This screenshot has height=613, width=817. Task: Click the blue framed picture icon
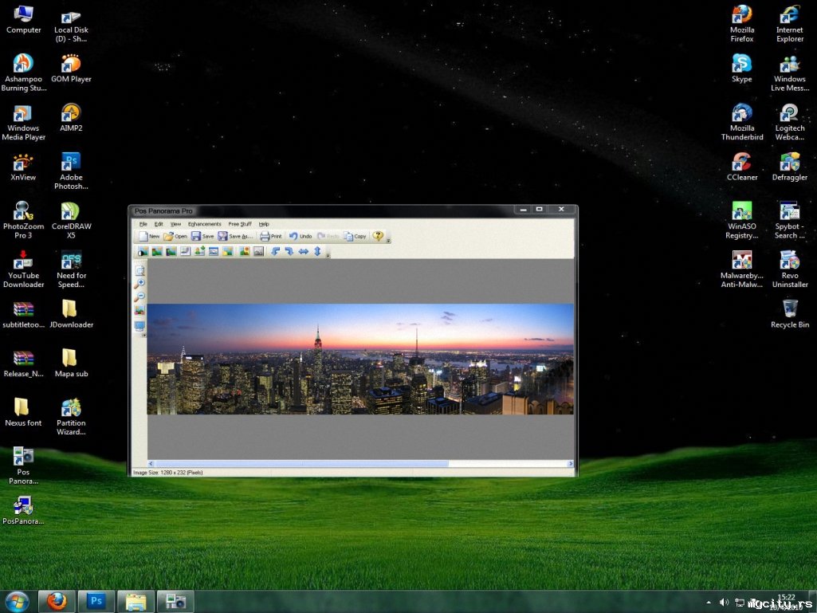pos(214,252)
